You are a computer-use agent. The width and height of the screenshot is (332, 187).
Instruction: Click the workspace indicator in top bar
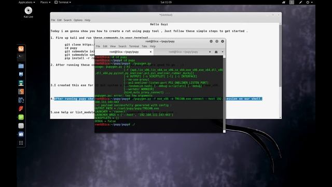tap(292, 2)
